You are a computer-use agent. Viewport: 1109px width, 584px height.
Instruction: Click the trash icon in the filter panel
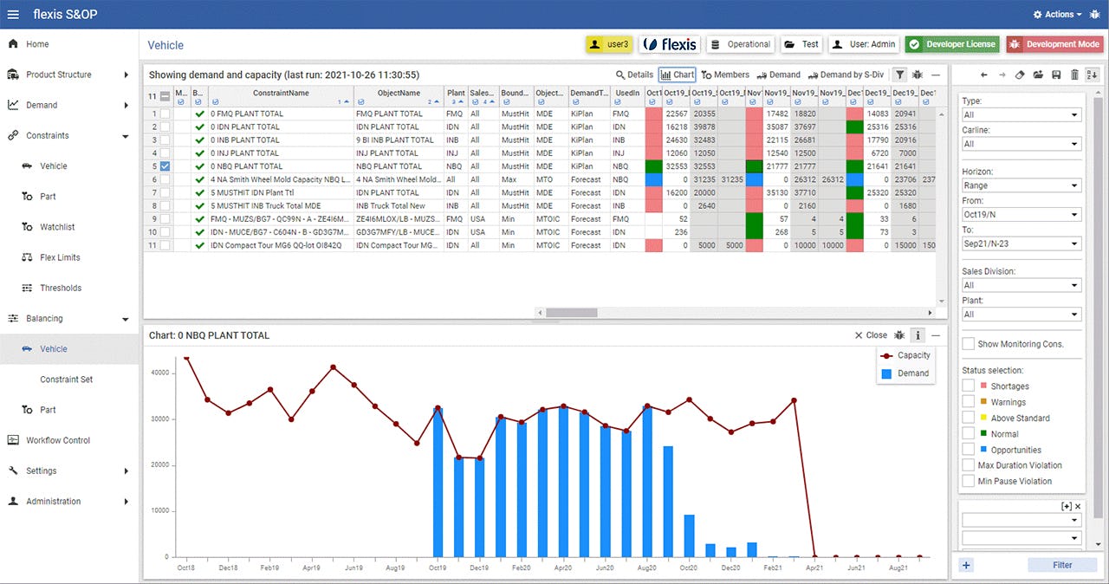(1074, 75)
